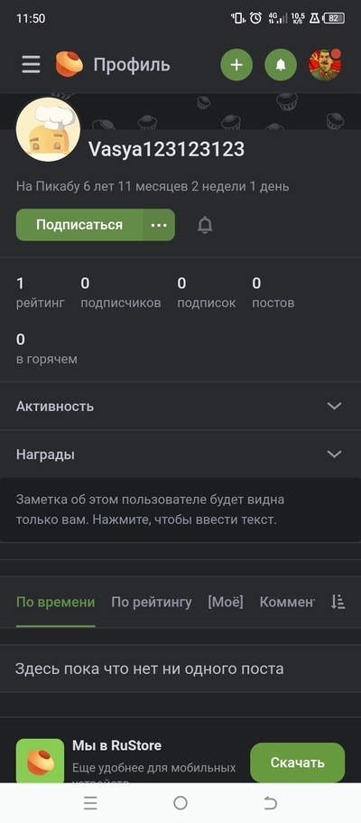Open notifications bell in header
Viewport: 361px width, 823px height.
point(281,64)
